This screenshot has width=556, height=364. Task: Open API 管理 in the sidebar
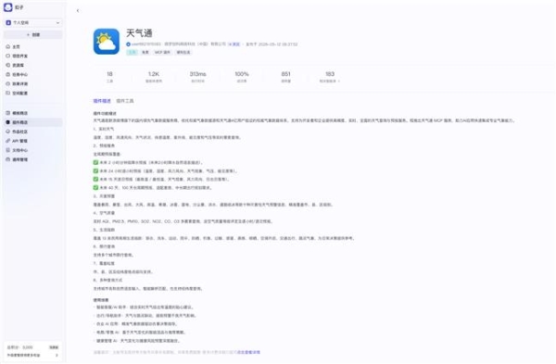(33, 141)
